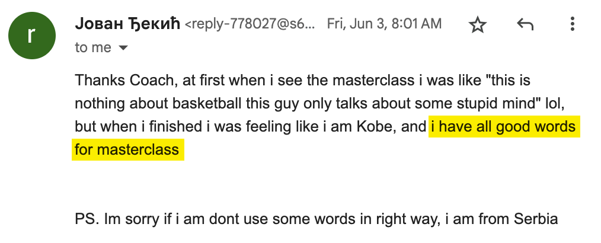The height and width of the screenshot is (243, 601).
Task: Open the More options three-dot menu
Action: point(572,24)
